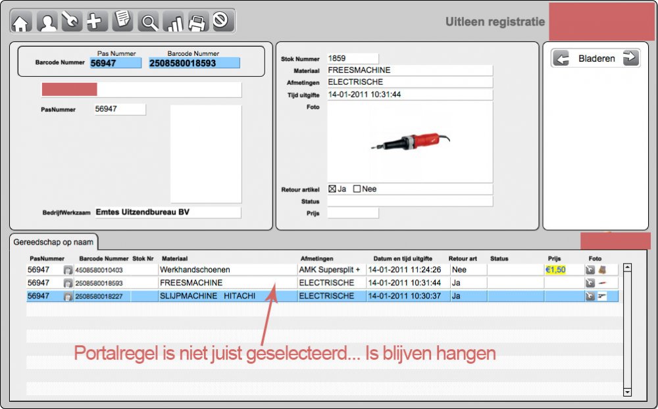The image size is (658, 409).
Task: Add new record with plus icon
Action: [x=97, y=21]
